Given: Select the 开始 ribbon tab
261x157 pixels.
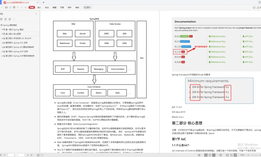Looking at the screenshot, I should [32, 7].
